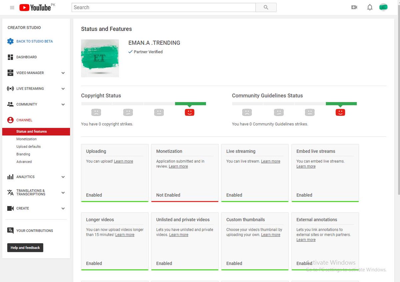Click the green Copyright Status bar segment
This screenshot has height=282, width=400.
[190, 104]
